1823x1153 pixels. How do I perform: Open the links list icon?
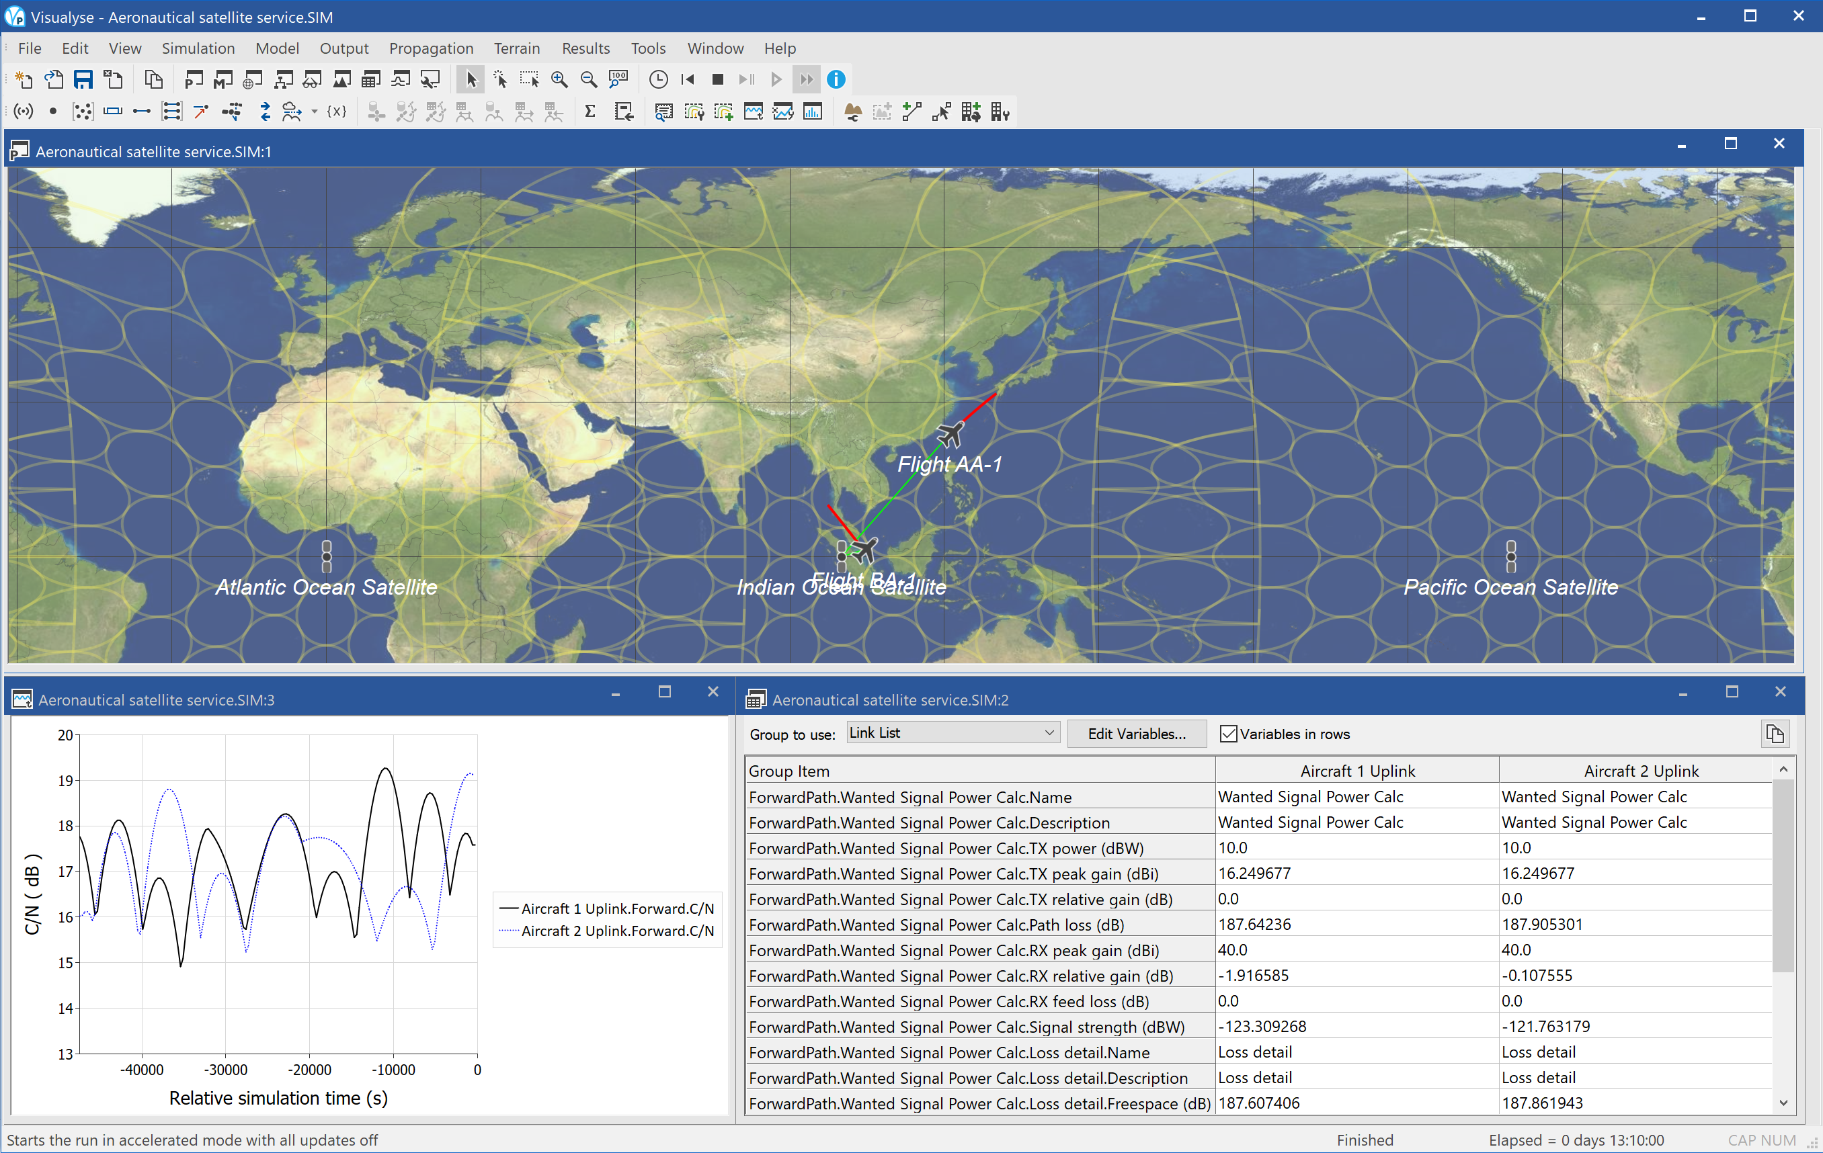coord(142,112)
